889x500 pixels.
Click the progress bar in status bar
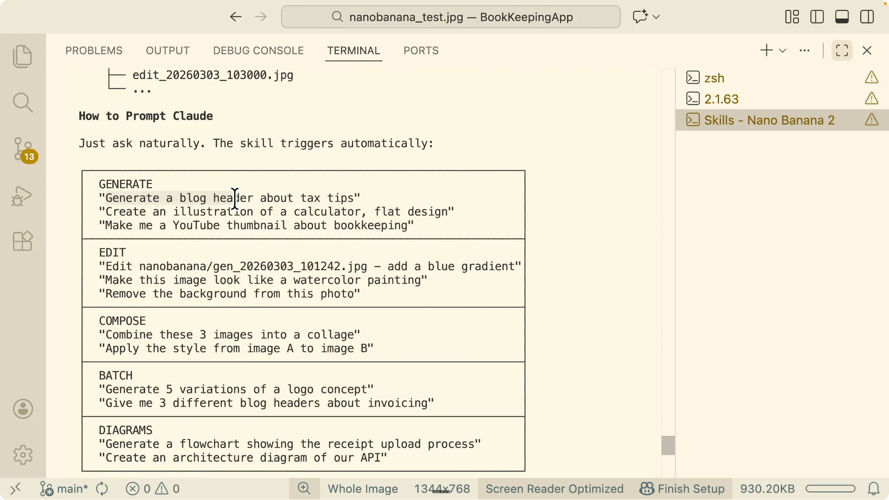pyautogui.click(x=830, y=488)
